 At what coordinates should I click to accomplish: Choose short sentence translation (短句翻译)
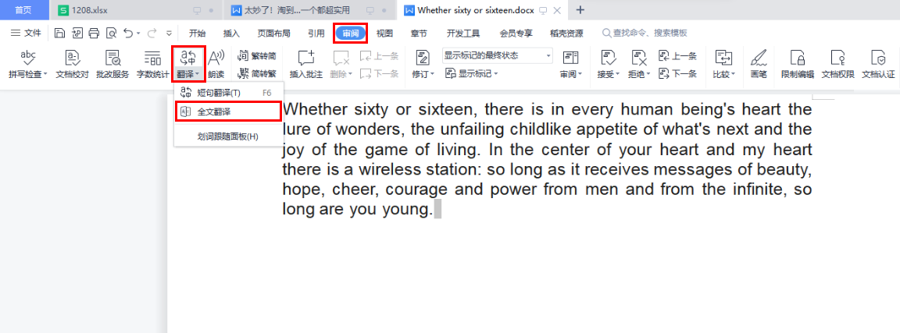coord(228,92)
